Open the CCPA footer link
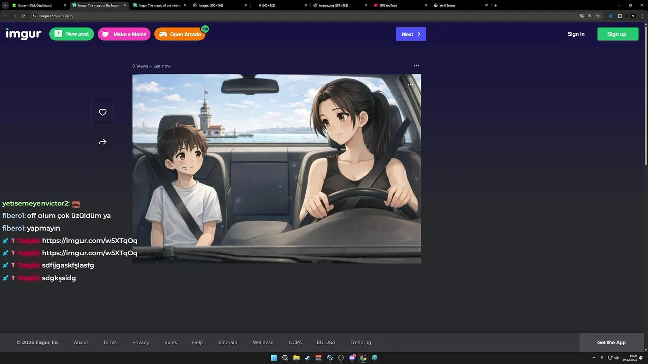The height and width of the screenshot is (364, 648). [295, 342]
